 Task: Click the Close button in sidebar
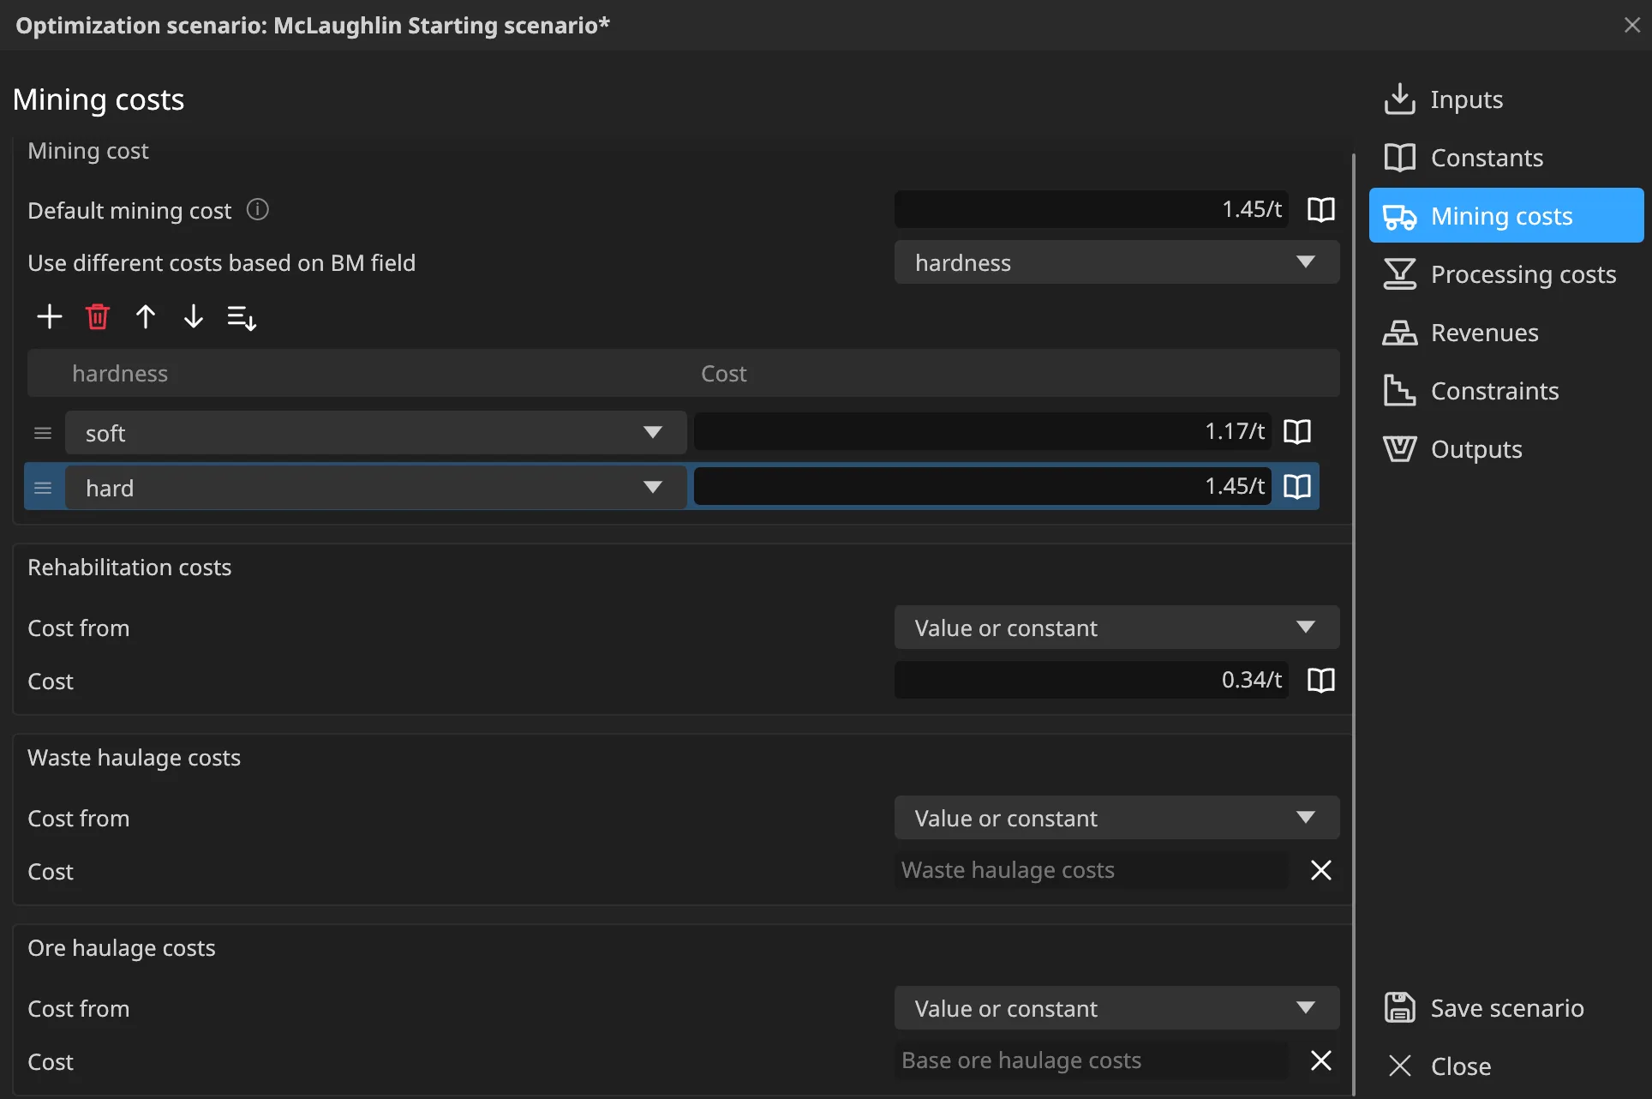click(x=1506, y=1066)
